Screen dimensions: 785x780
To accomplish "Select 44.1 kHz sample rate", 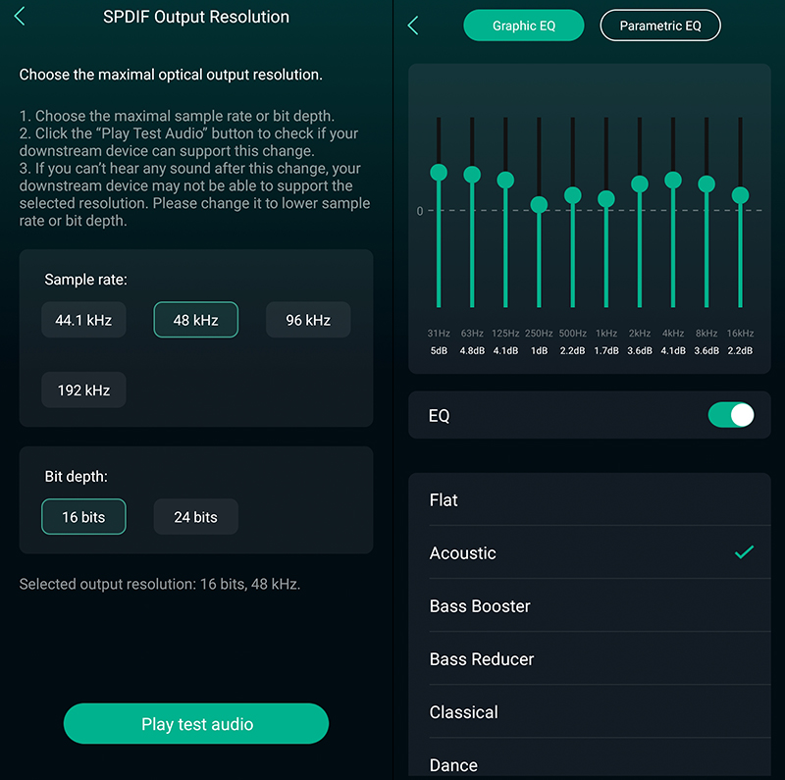I will [83, 320].
